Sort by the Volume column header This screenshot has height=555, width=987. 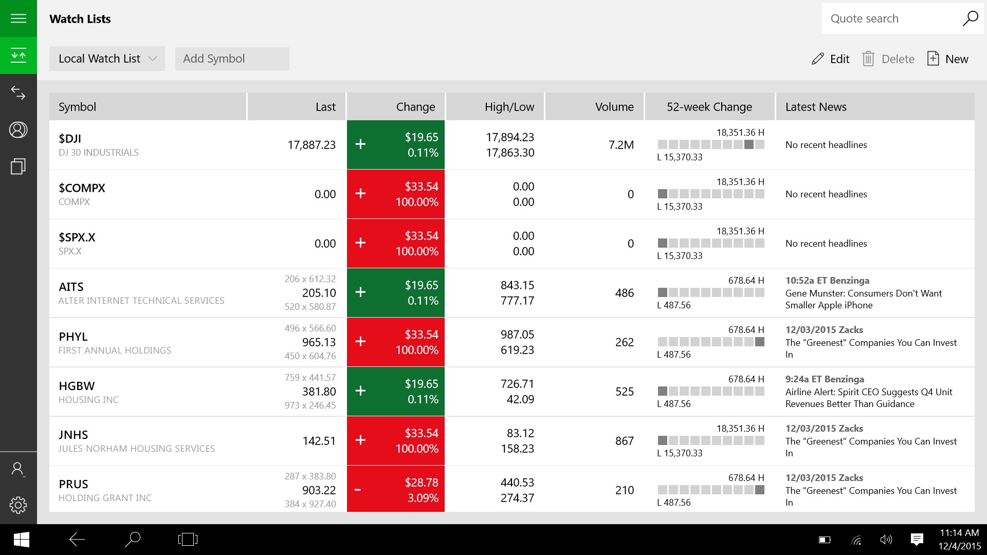tap(614, 106)
